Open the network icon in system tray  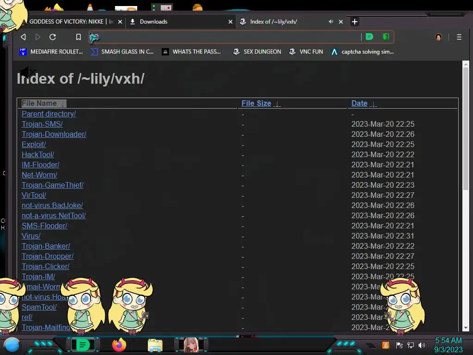click(411, 345)
